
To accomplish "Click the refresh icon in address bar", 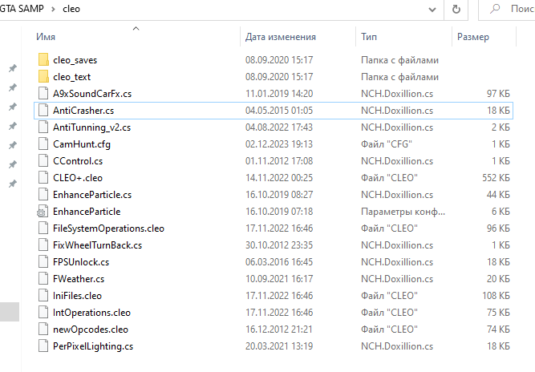I will coord(456,10).
